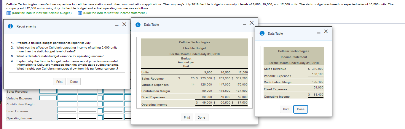Click the 65,500 operating income cell
The width and height of the screenshot is (405, 129).
click(225, 102)
